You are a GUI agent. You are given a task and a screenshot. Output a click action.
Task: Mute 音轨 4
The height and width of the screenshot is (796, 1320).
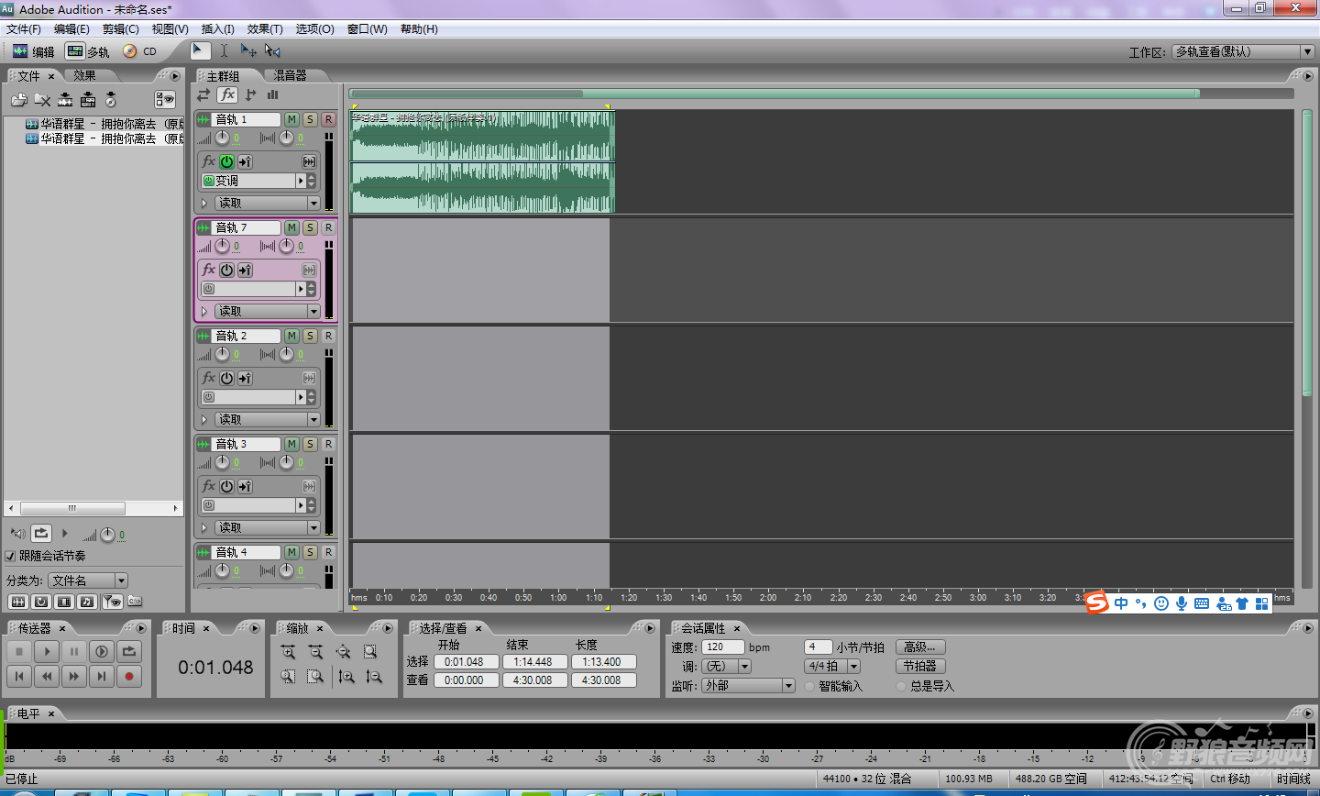pyautogui.click(x=291, y=552)
